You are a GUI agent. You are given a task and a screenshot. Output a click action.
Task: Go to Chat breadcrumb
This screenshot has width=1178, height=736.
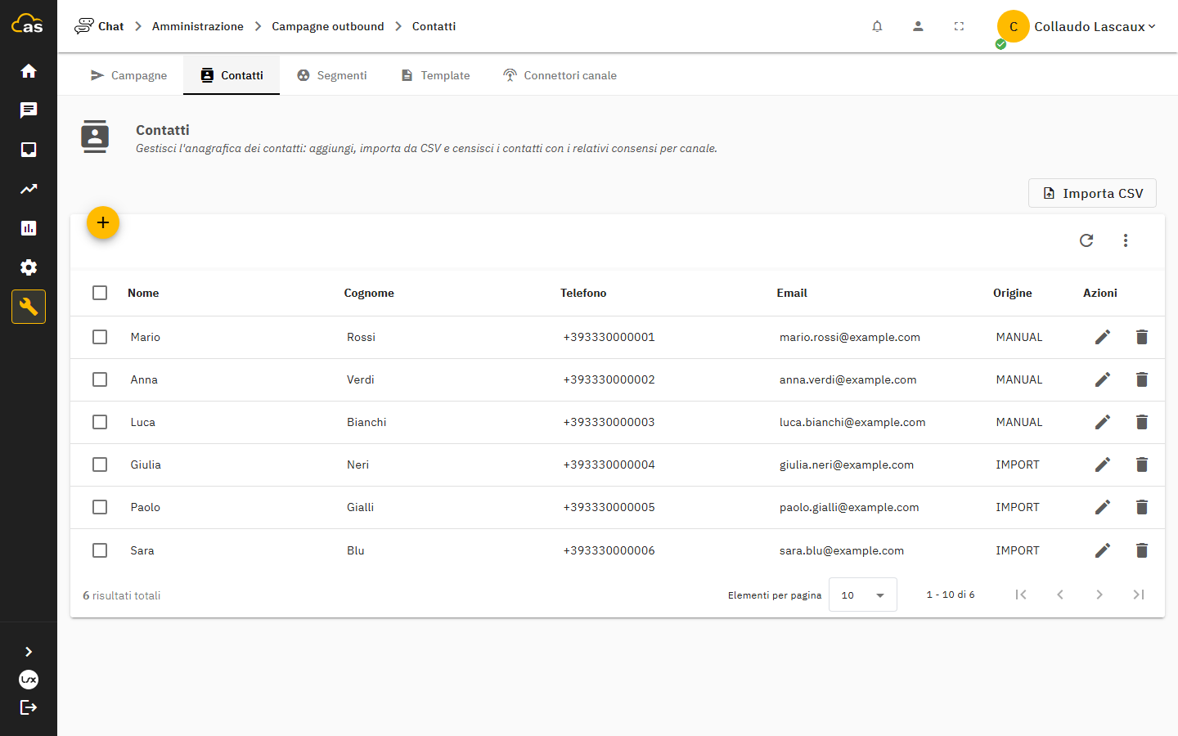[99, 26]
